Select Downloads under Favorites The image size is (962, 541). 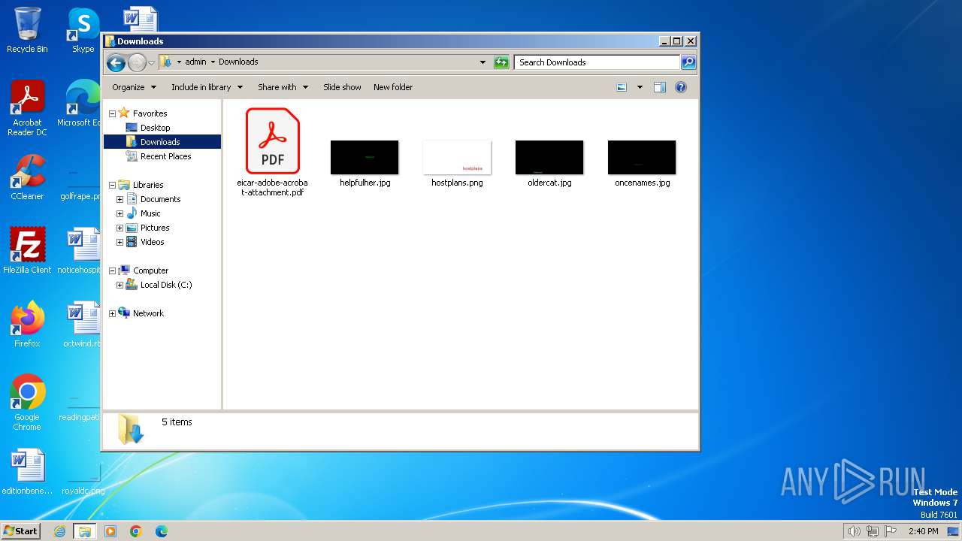[x=160, y=142]
